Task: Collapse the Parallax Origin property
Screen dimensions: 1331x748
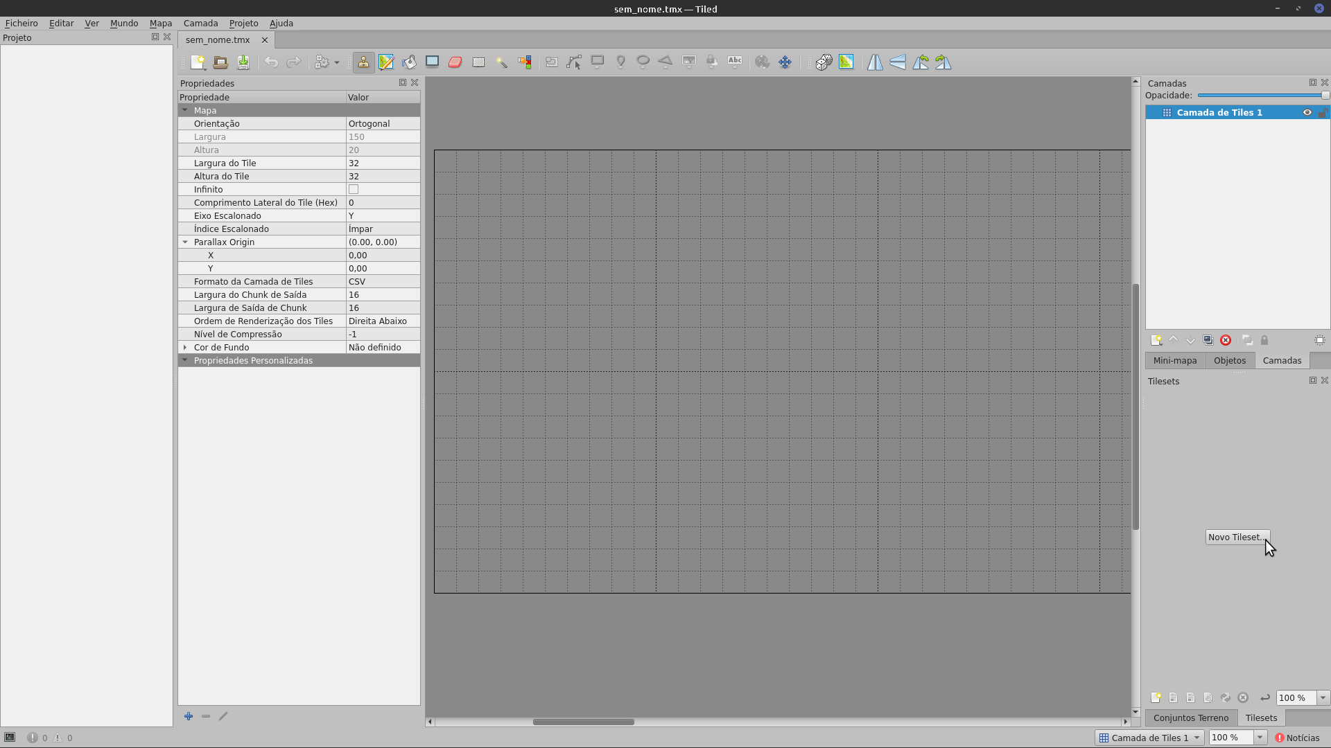Action: pyautogui.click(x=185, y=242)
